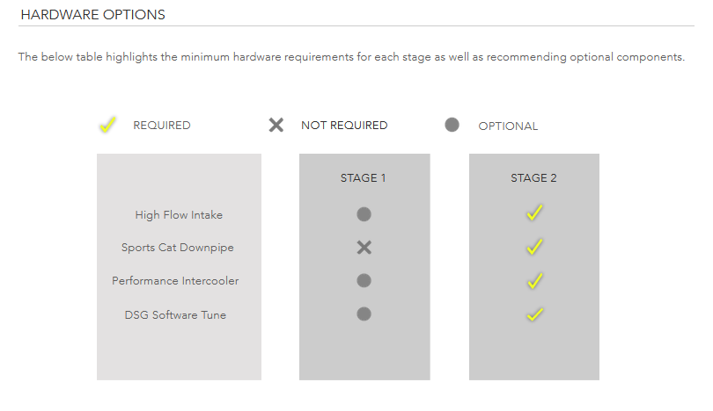
Task: Click the grey X Not Required legend icon
Action: click(276, 125)
